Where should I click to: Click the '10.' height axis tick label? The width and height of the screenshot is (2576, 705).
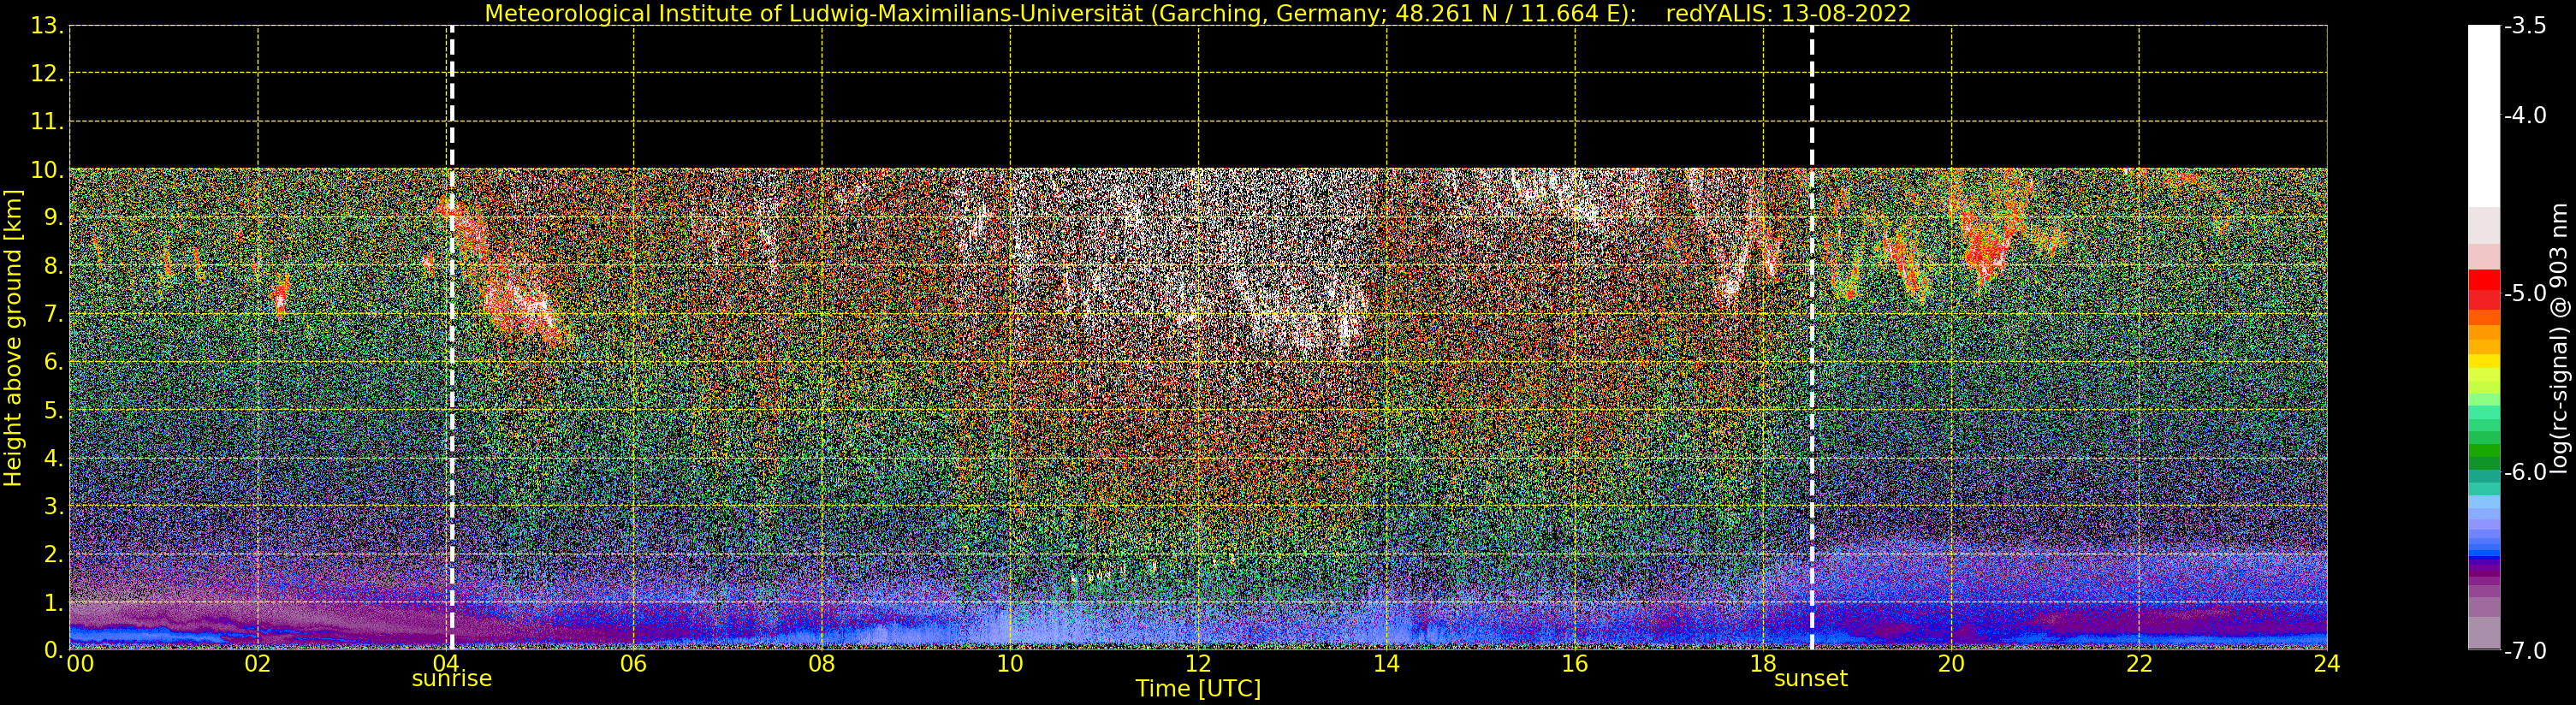click(47, 170)
